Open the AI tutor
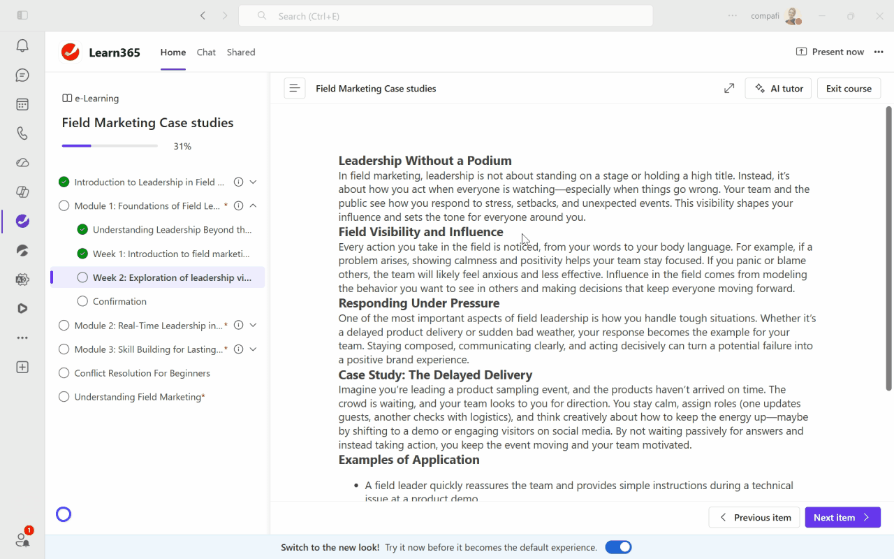The height and width of the screenshot is (559, 894). 778,88
